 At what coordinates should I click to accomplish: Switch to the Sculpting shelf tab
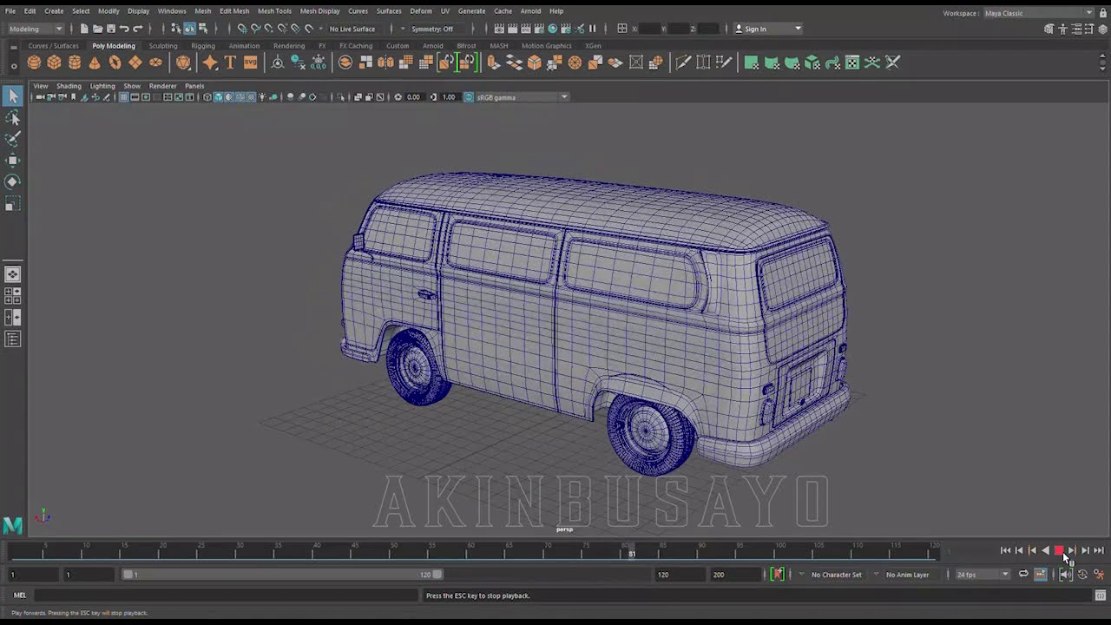tap(163, 46)
